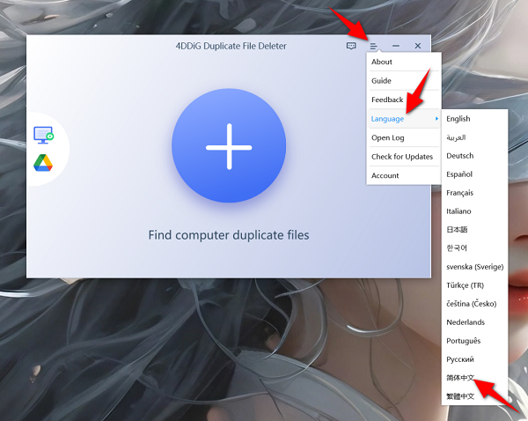Select the local computer scan icon
This screenshot has height=421, width=528.
tap(43, 135)
